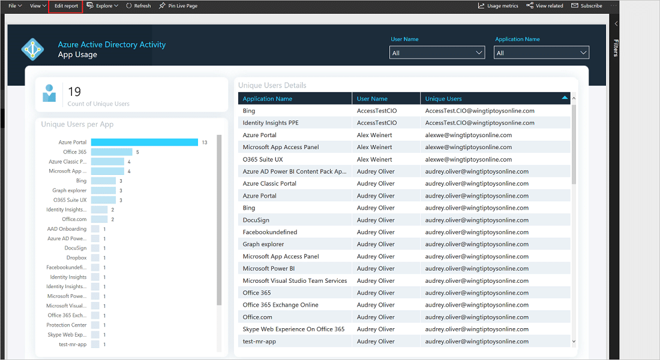Viewport: 660px width, 360px height.
Task: Open the User Name dropdown
Action: click(437, 53)
